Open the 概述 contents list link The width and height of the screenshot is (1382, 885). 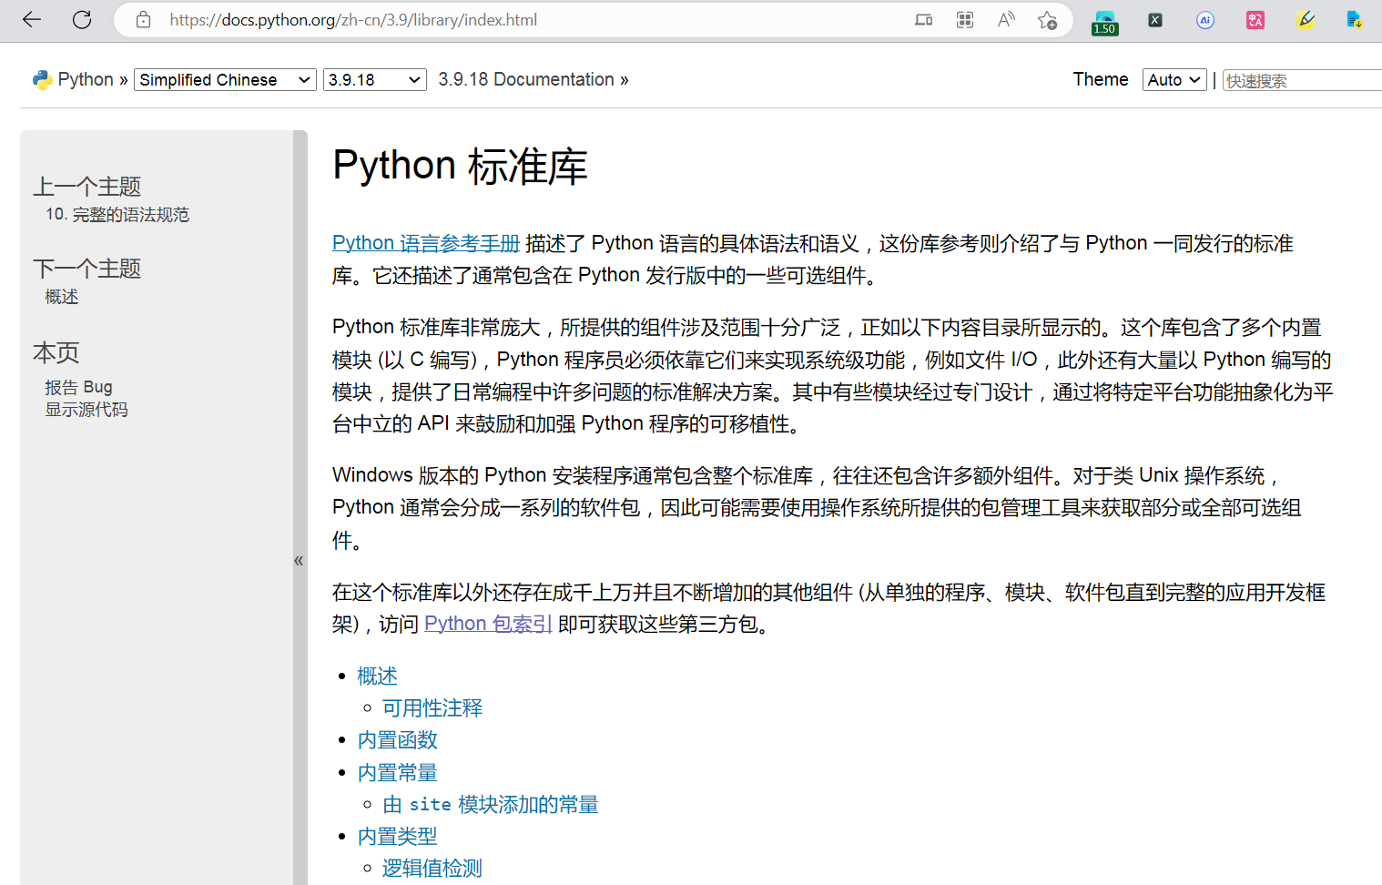pyautogui.click(x=377, y=676)
